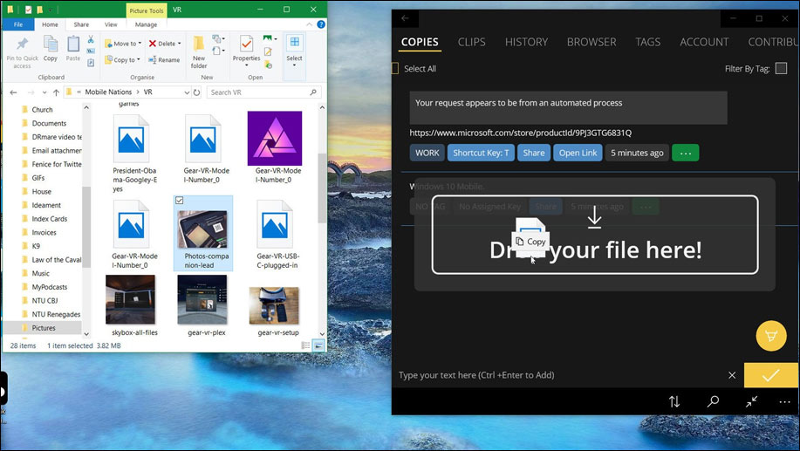Open the skybox-all-files thumbnail
Image resolution: width=800 pixels, height=451 pixels.
pyautogui.click(x=131, y=300)
